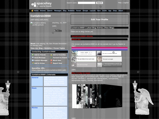159x119 pixels.
Task: Click the Add to Favorites star icon
Action: (x=51, y=55)
